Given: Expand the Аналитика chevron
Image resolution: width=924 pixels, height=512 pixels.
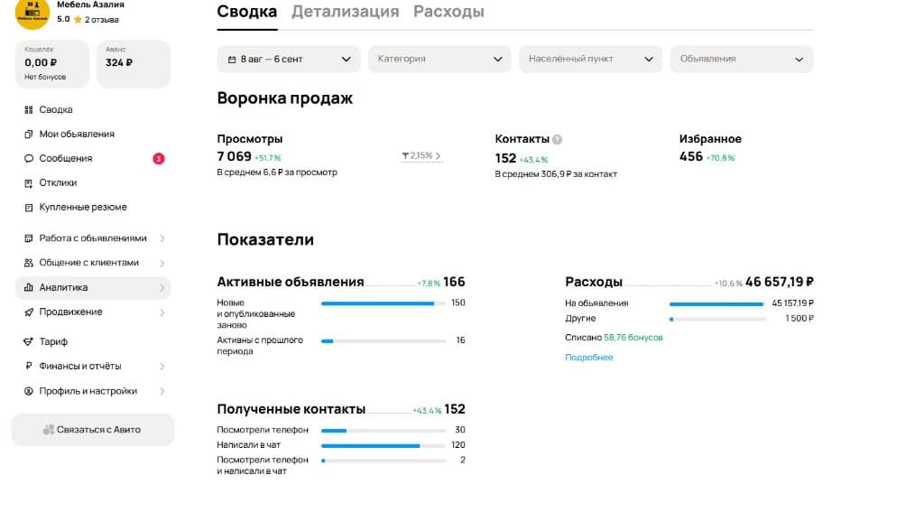Looking at the screenshot, I should (162, 288).
